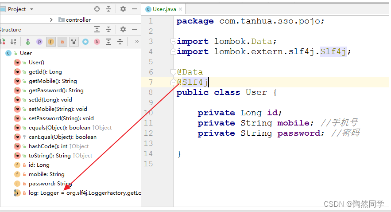391x212 pixels.
Task: Click the locate/select opened file crosshair icon
Action: tap(97, 9)
